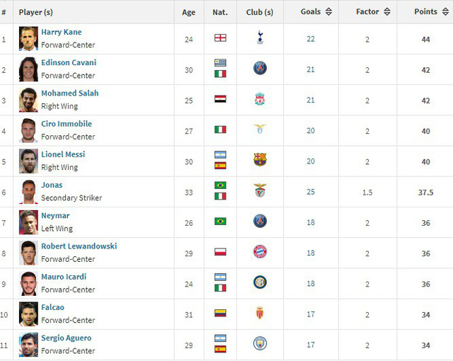This screenshot has height=361, width=453.
Task: Select the FC Barcelona crest
Action: (260, 160)
